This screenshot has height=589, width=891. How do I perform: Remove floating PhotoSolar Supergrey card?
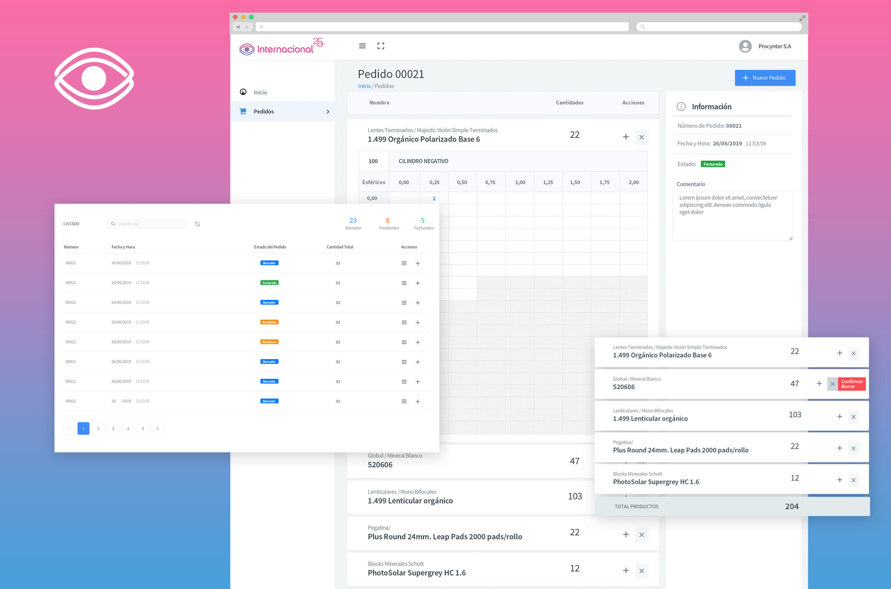click(x=853, y=480)
